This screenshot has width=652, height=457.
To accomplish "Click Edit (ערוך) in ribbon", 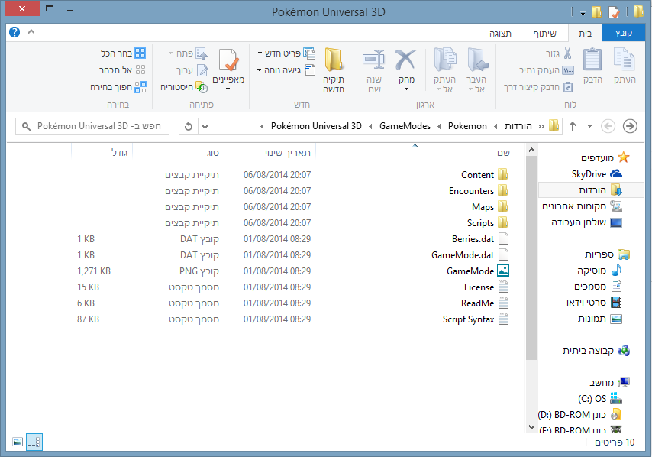I will tap(192, 70).
